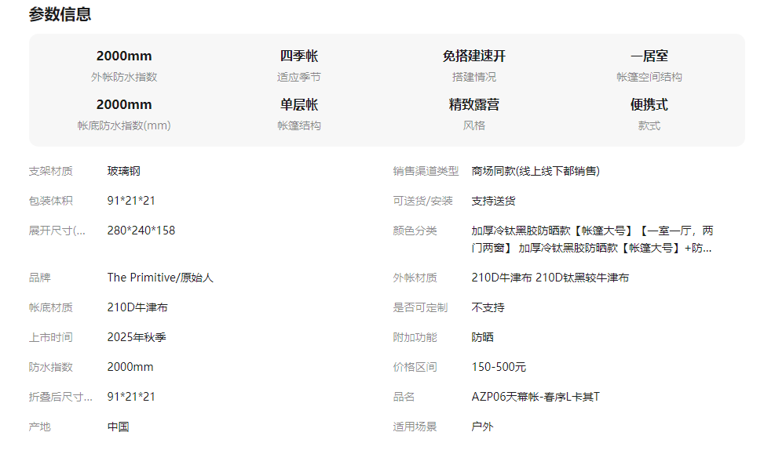Click the 参数信息 section heading

(x=60, y=14)
